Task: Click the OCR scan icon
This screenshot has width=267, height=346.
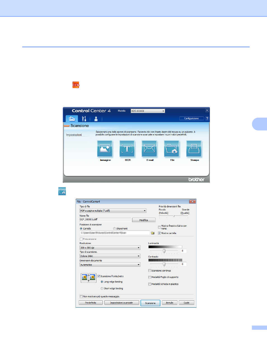Action: click(x=127, y=148)
